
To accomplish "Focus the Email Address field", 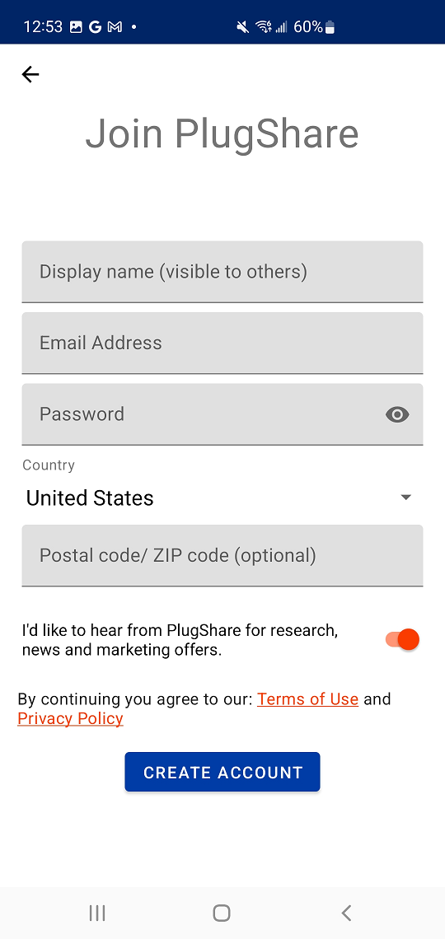I will (222, 343).
